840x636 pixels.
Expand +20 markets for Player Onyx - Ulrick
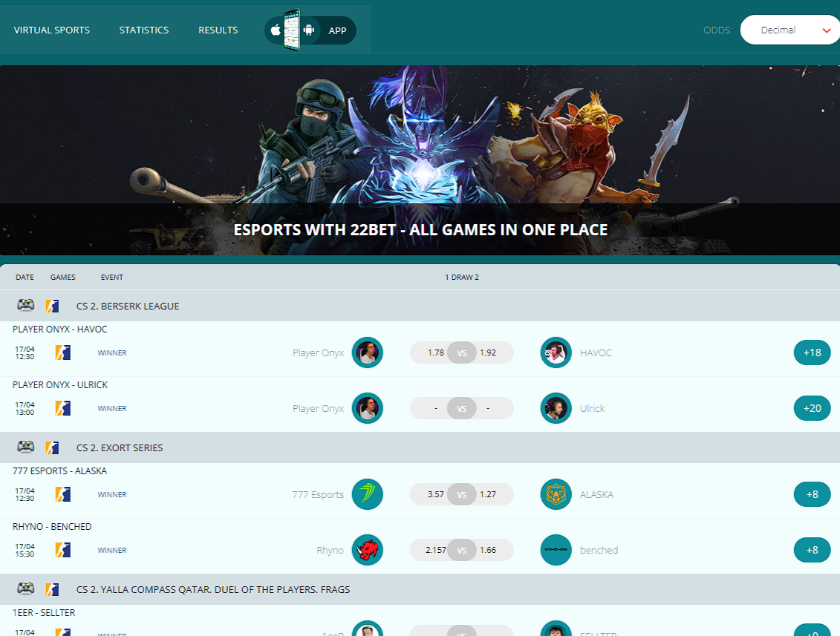point(812,408)
